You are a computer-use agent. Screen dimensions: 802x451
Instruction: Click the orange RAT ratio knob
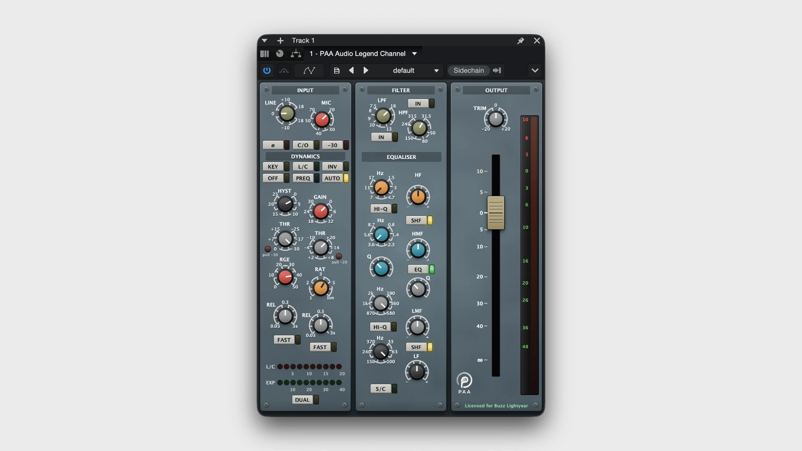coord(321,288)
